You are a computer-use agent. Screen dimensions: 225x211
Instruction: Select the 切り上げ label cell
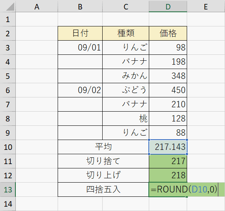click(x=103, y=176)
